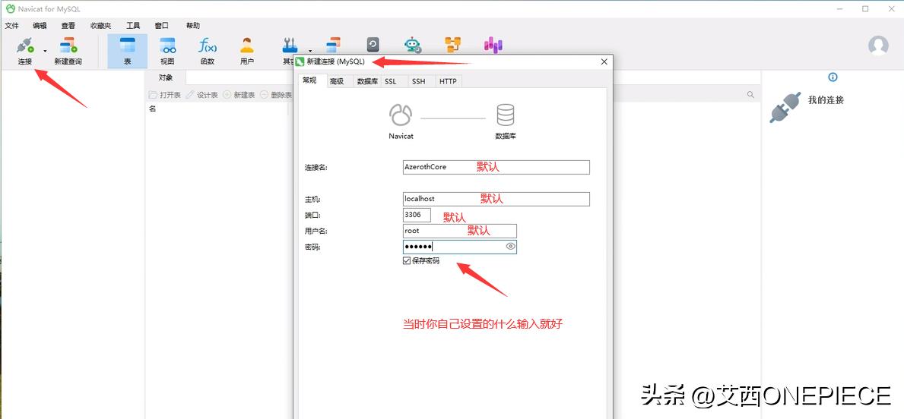Image resolution: width=904 pixels, height=419 pixels.
Task: Switch to the 高级 tab
Action: pyautogui.click(x=337, y=82)
